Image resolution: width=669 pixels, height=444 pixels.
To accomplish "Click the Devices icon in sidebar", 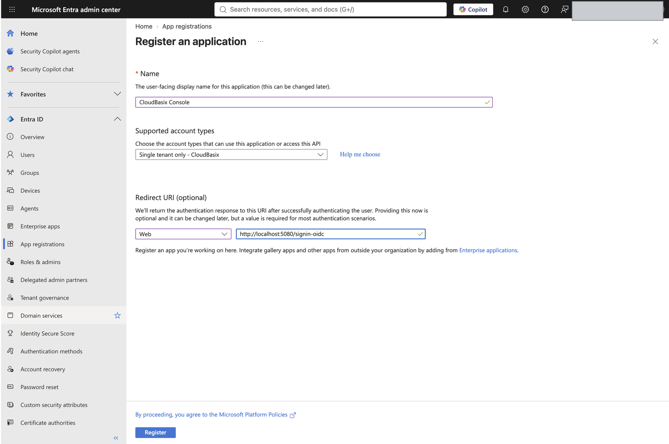I will [x=10, y=190].
